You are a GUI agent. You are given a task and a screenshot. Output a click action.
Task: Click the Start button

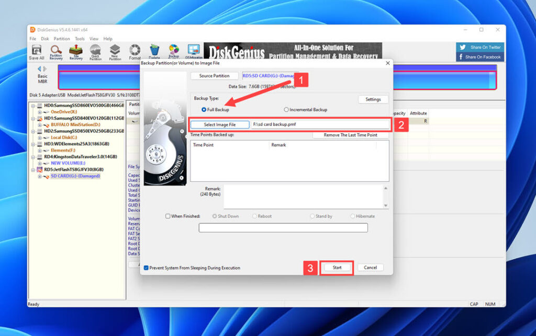(x=337, y=267)
